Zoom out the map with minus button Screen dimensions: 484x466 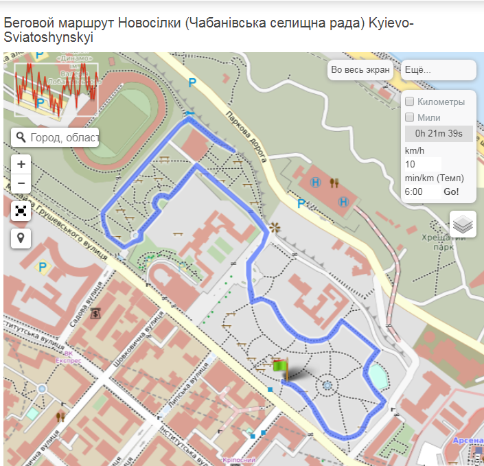[x=21, y=184]
